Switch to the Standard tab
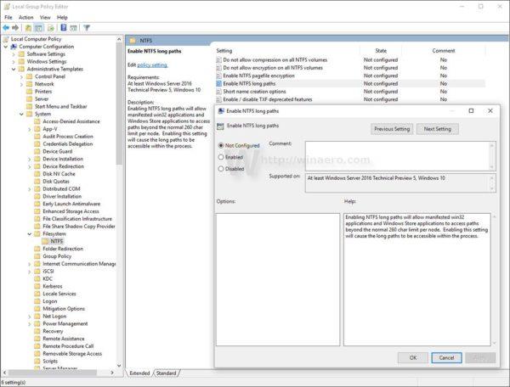The image size is (510, 387). [x=167, y=373]
